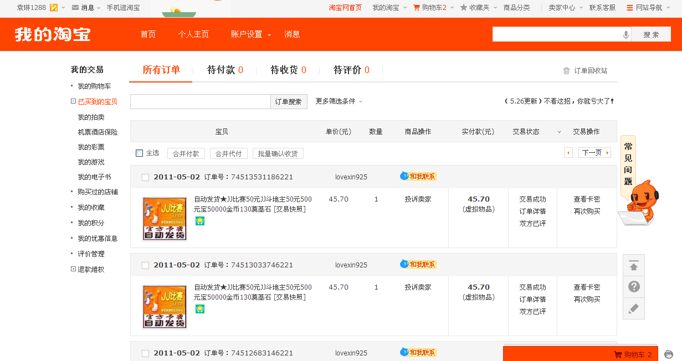
Task: Go to previous page arrow icon
Action: 568,153
